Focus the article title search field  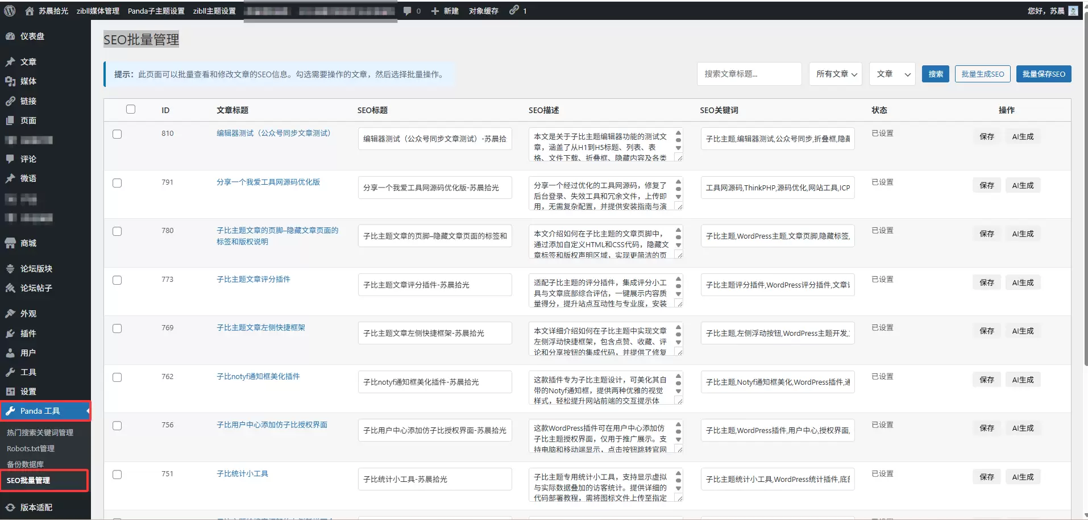(749, 74)
